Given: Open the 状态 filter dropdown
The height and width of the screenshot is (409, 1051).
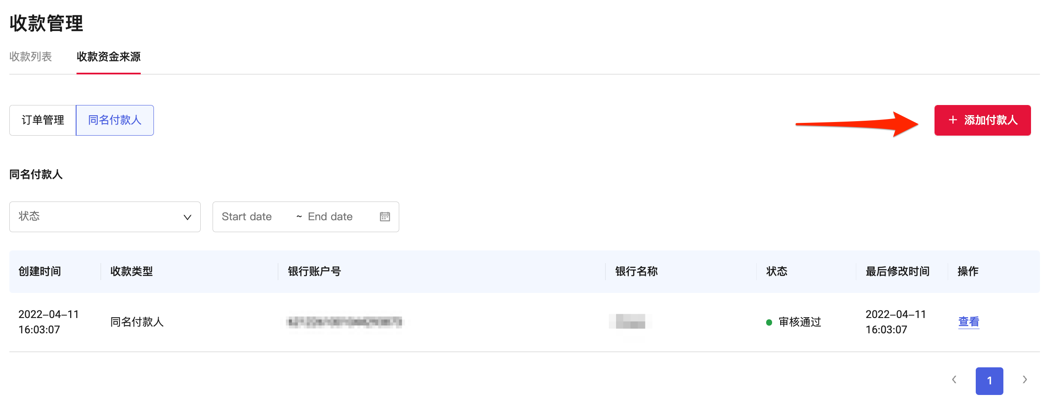Looking at the screenshot, I should click(x=105, y=217).
